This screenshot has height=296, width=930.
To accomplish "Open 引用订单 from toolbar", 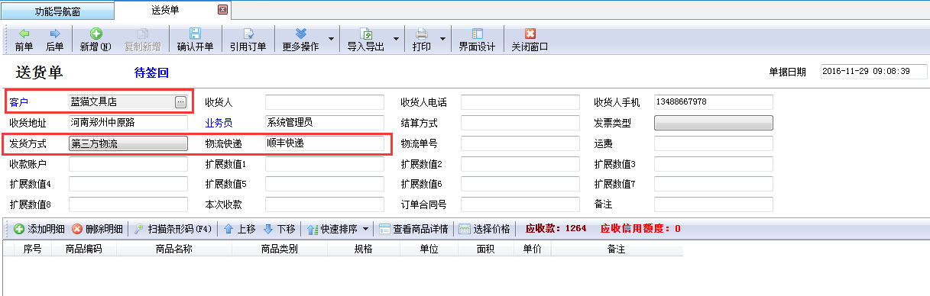I will (x=248, y=40).
